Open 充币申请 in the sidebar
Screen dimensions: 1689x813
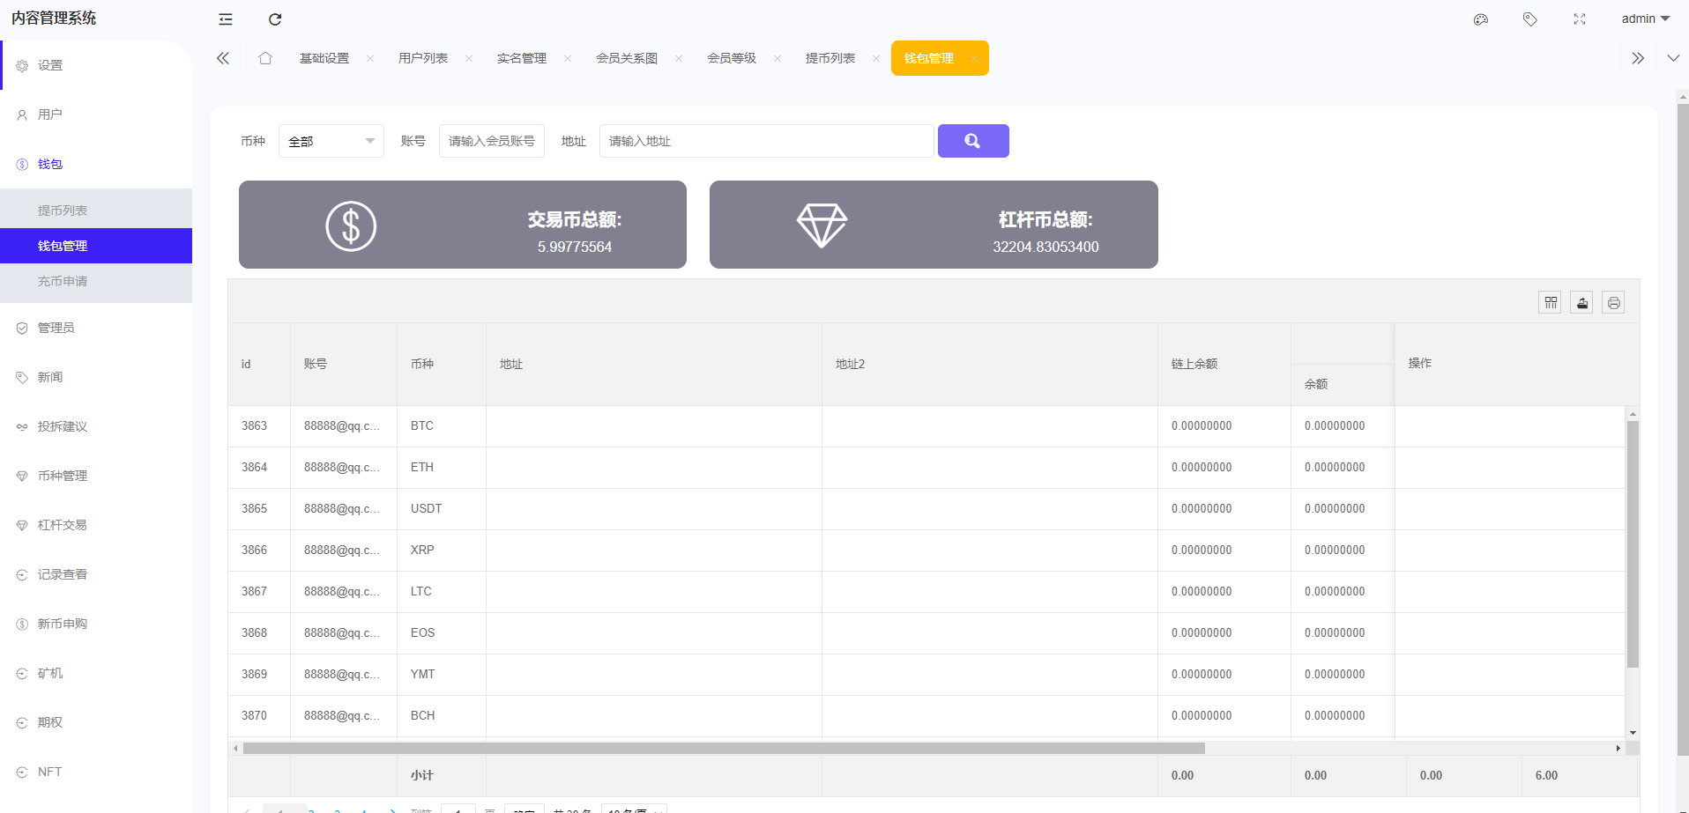point(63,282)
